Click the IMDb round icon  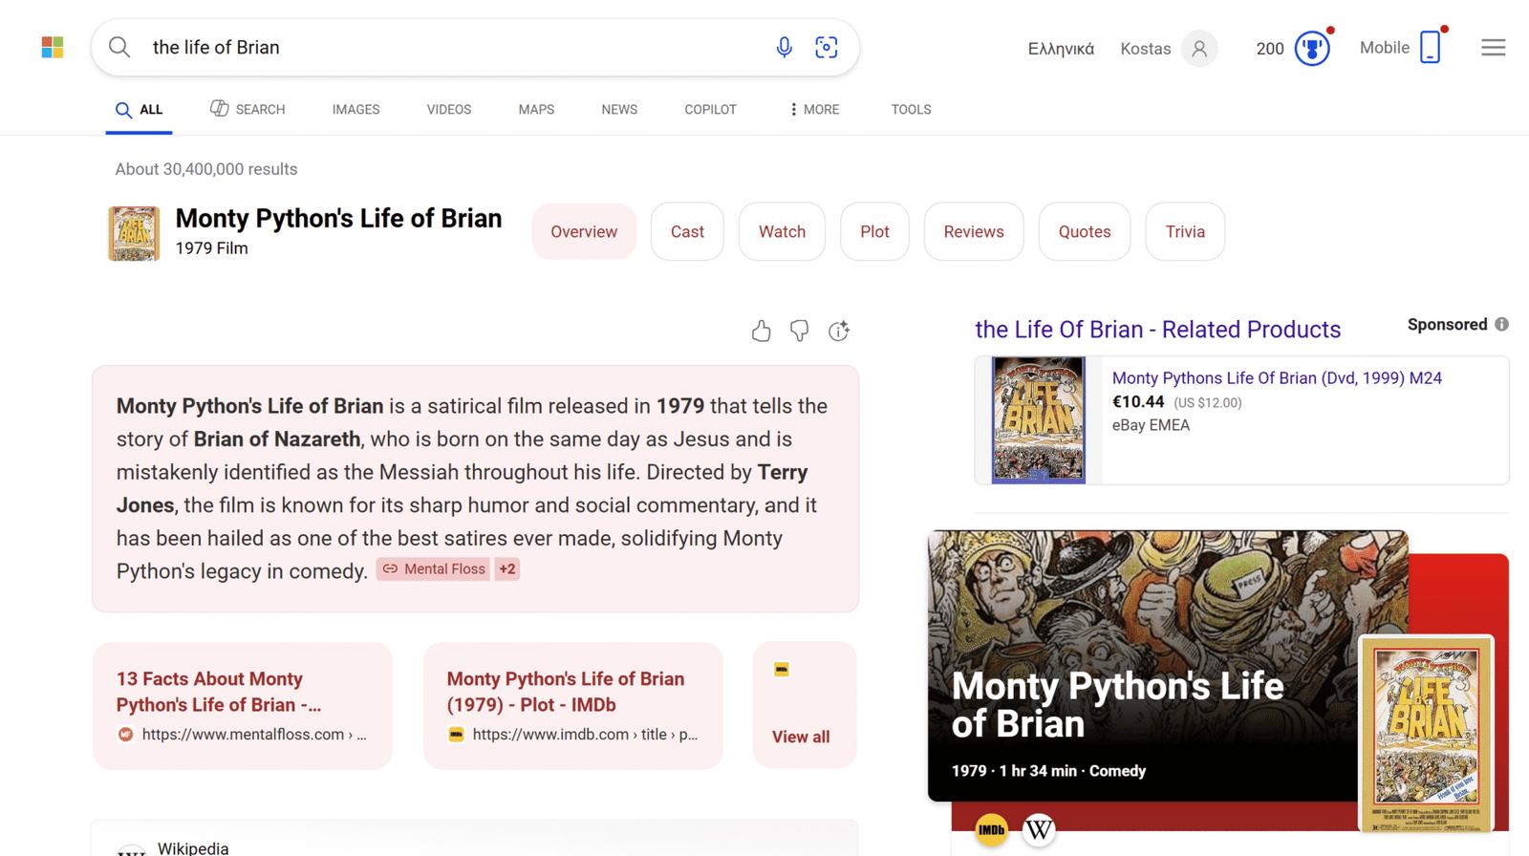991,829
